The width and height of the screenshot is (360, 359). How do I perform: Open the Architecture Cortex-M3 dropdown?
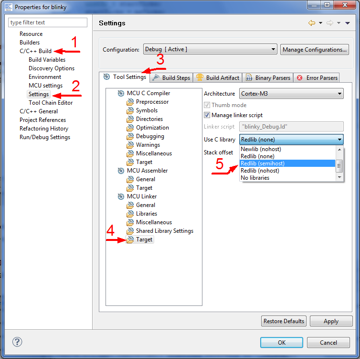coord(291,94)
